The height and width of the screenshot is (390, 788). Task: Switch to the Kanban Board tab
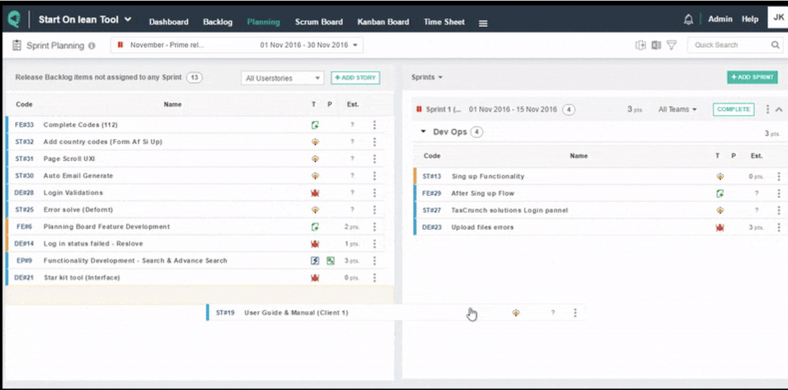point(383,22)
